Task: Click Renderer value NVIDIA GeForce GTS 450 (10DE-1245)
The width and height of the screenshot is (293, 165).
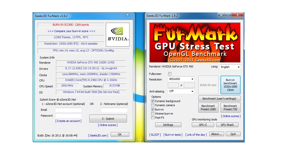Action: [x=91, y=62]
